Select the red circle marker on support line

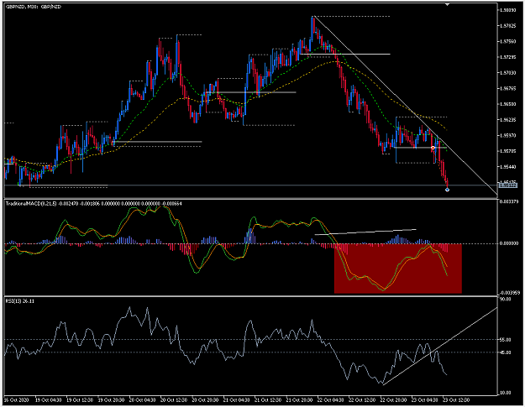(x=433, y=148)
